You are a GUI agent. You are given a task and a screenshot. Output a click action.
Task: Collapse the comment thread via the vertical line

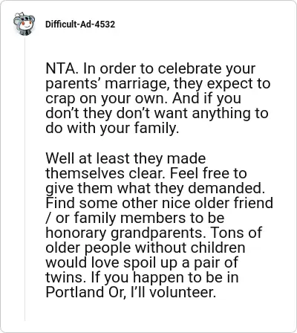[25, 178]
